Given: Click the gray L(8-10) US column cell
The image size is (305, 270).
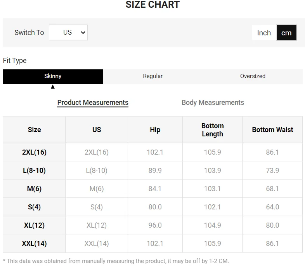Looking at the screenshot, I should (97, 171).
